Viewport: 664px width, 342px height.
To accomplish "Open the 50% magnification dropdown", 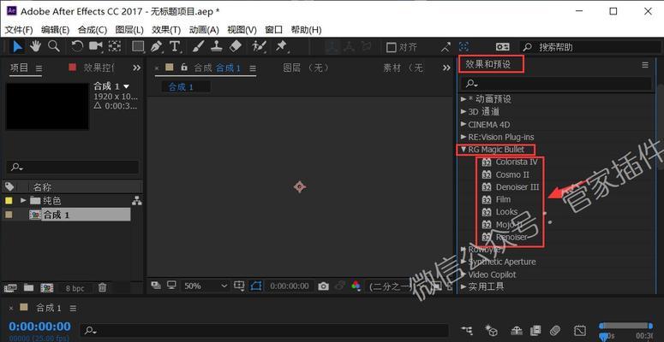I will (x=206, y=286).
